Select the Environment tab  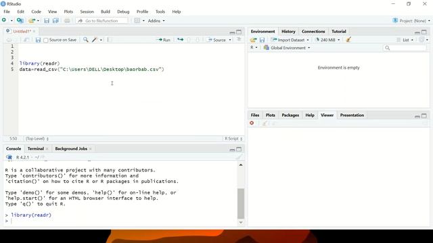click(263, 32)
